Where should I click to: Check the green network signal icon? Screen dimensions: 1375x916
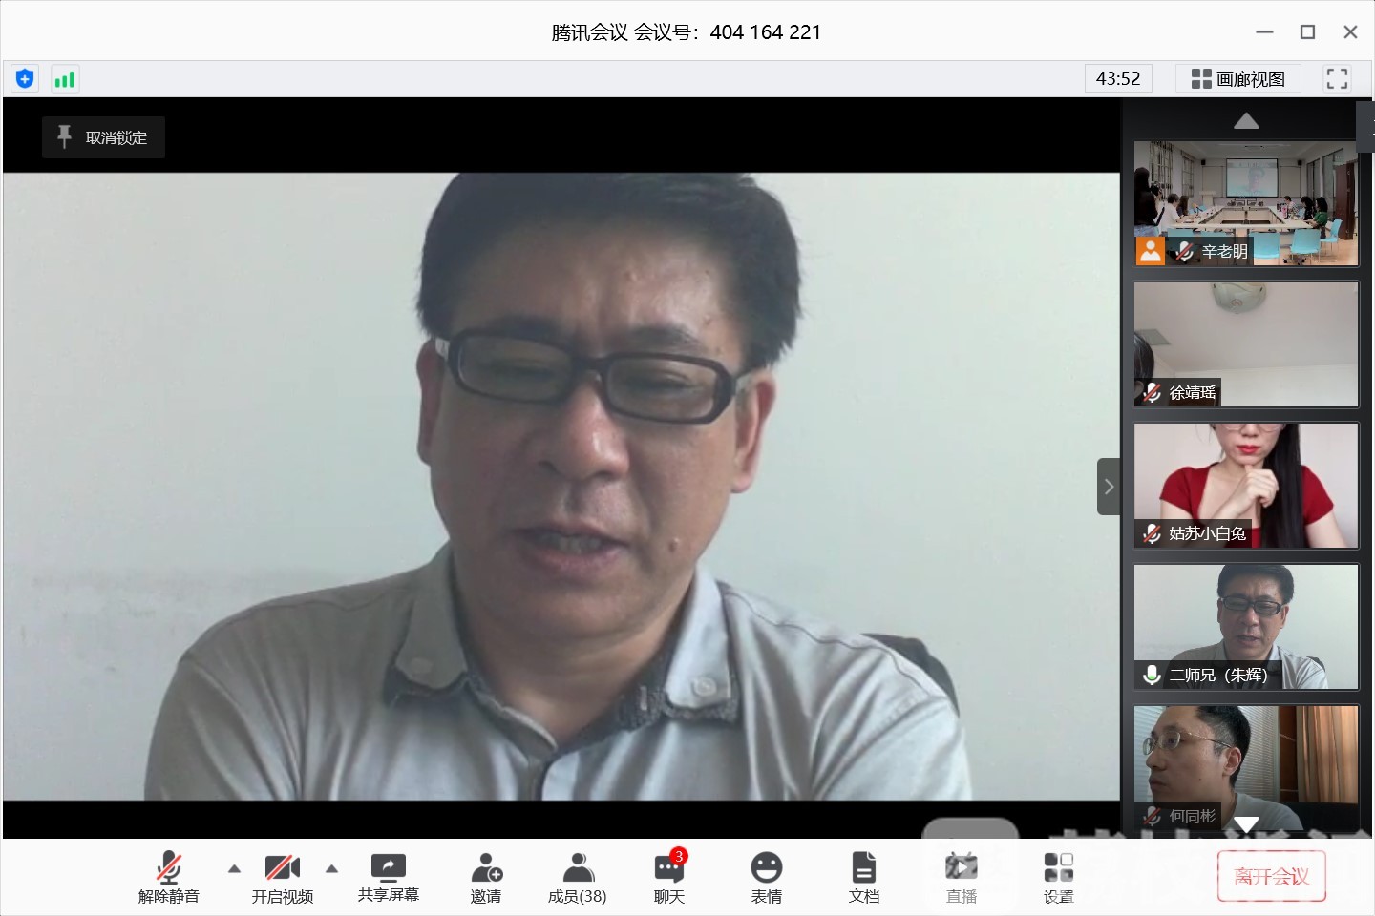click(x=64, y=79)
